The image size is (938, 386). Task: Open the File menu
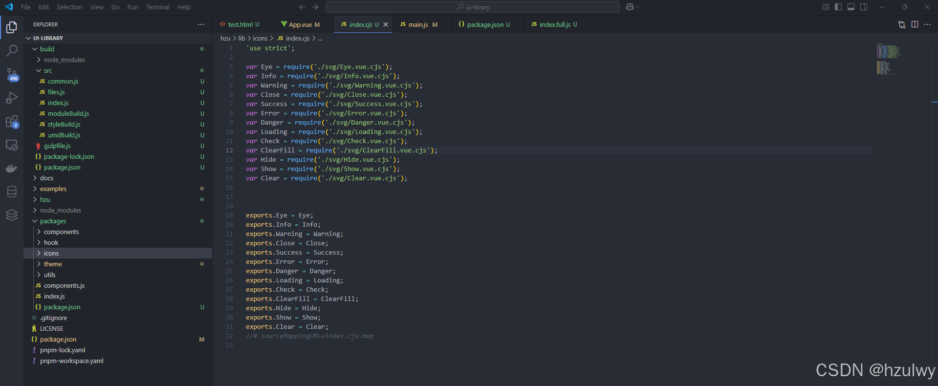pyautogui.click(x=26, y=7)
